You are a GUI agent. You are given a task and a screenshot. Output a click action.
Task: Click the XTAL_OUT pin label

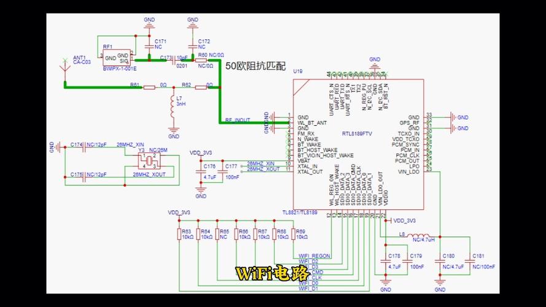click(x=310, y=171)
